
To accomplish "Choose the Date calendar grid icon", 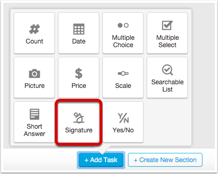I will 79,29.
